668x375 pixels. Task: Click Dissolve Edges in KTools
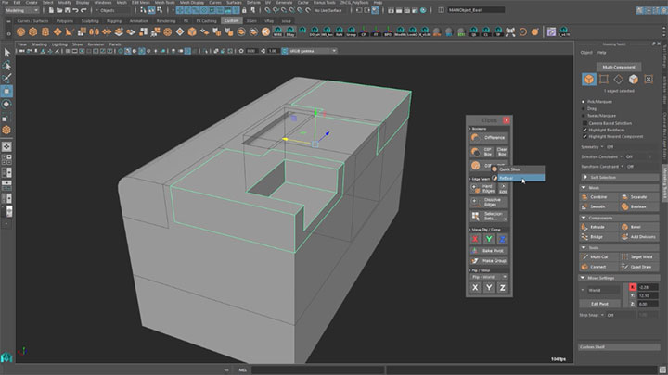pos(489,202)
